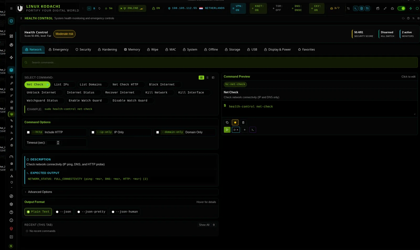The height and width of the screenshot is (250, 420).
Task: Click the compass icon in the sidebar
Action: click(x=11, y=196)
